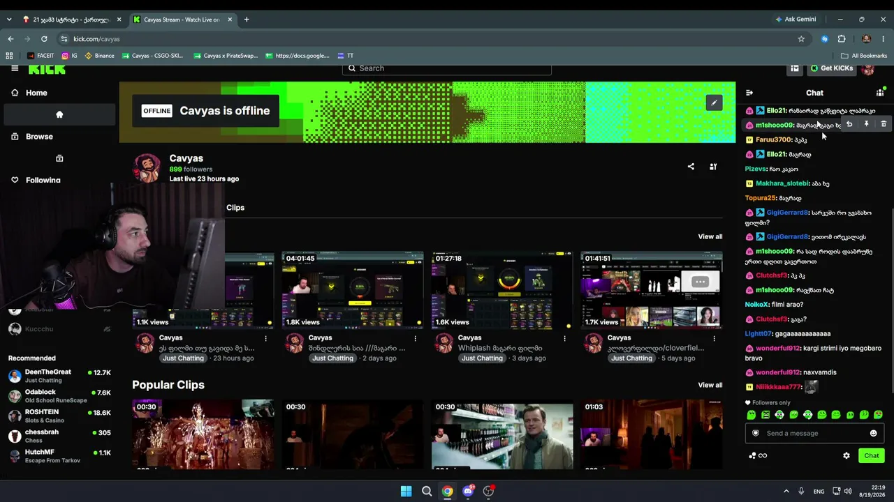
Task: Open the Chrome extensions puzzle icon
Action: tap(842, 39)
